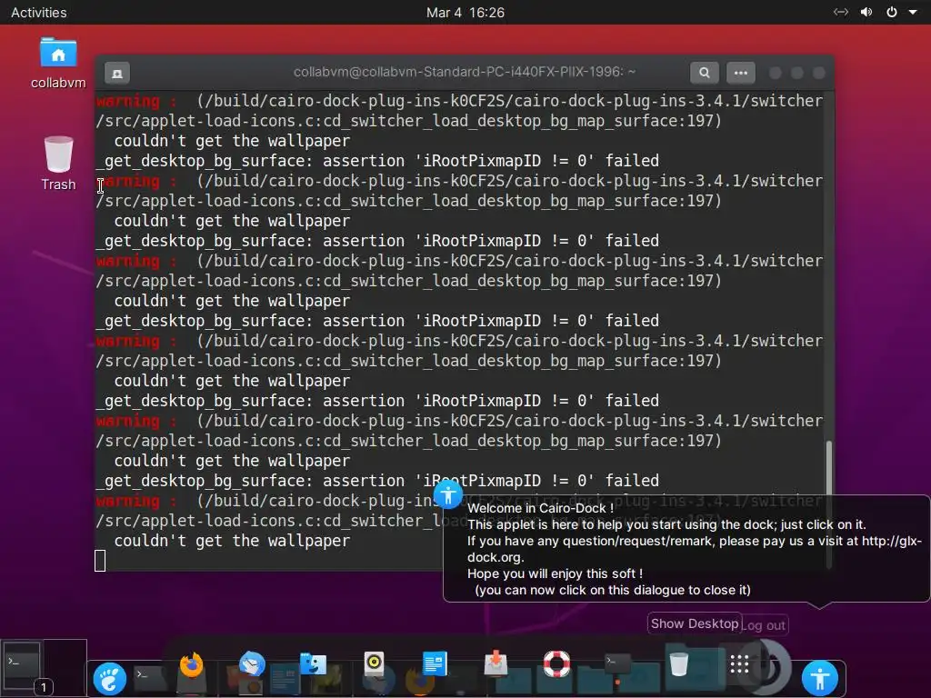Click the network connection icon in top bar
Viewport: 931px width, 698px height.
click(840, 13)
